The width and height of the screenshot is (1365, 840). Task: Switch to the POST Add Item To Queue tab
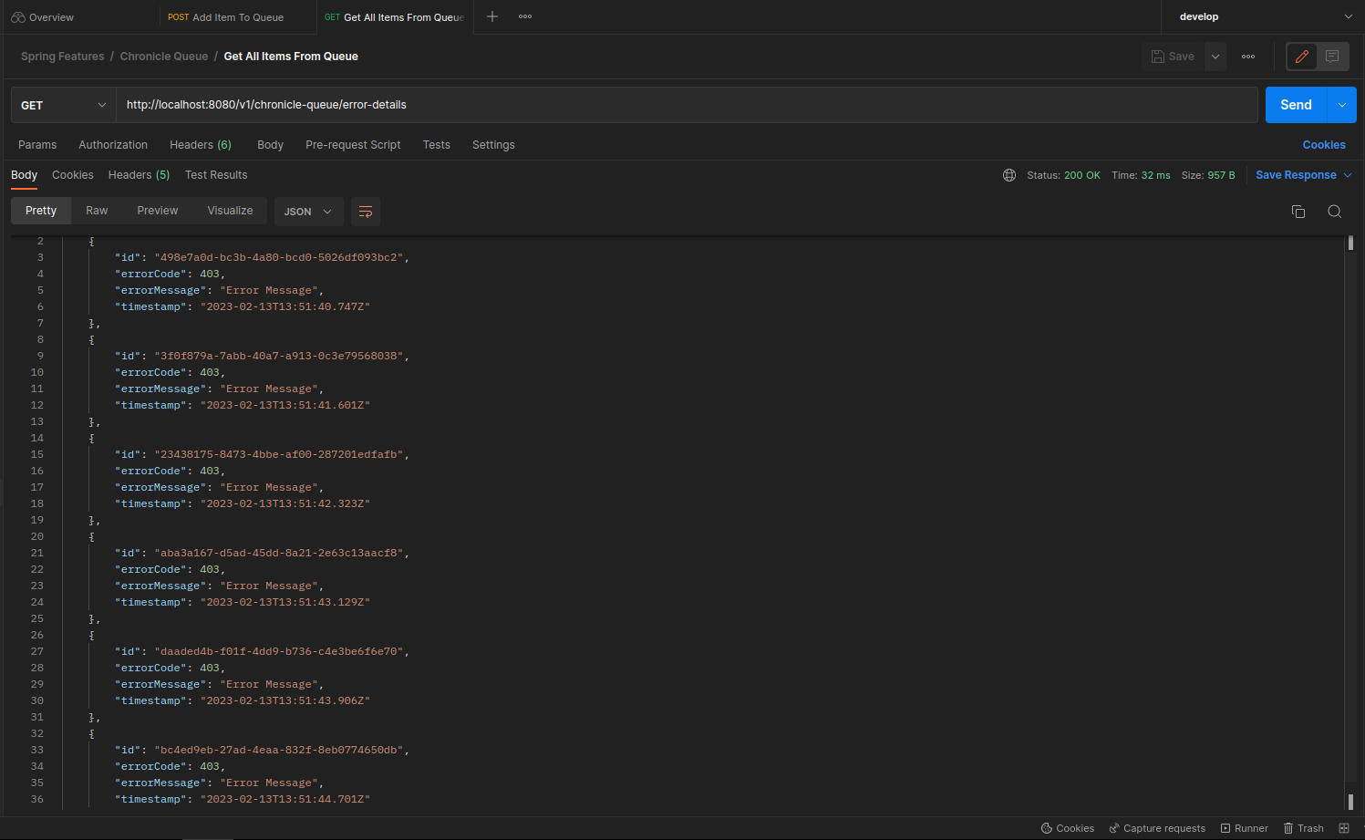(226, 17)
